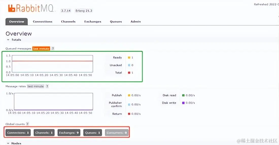The image size is (279, 145).
Task: Open the Overview tab
Action: coord(16,22)
